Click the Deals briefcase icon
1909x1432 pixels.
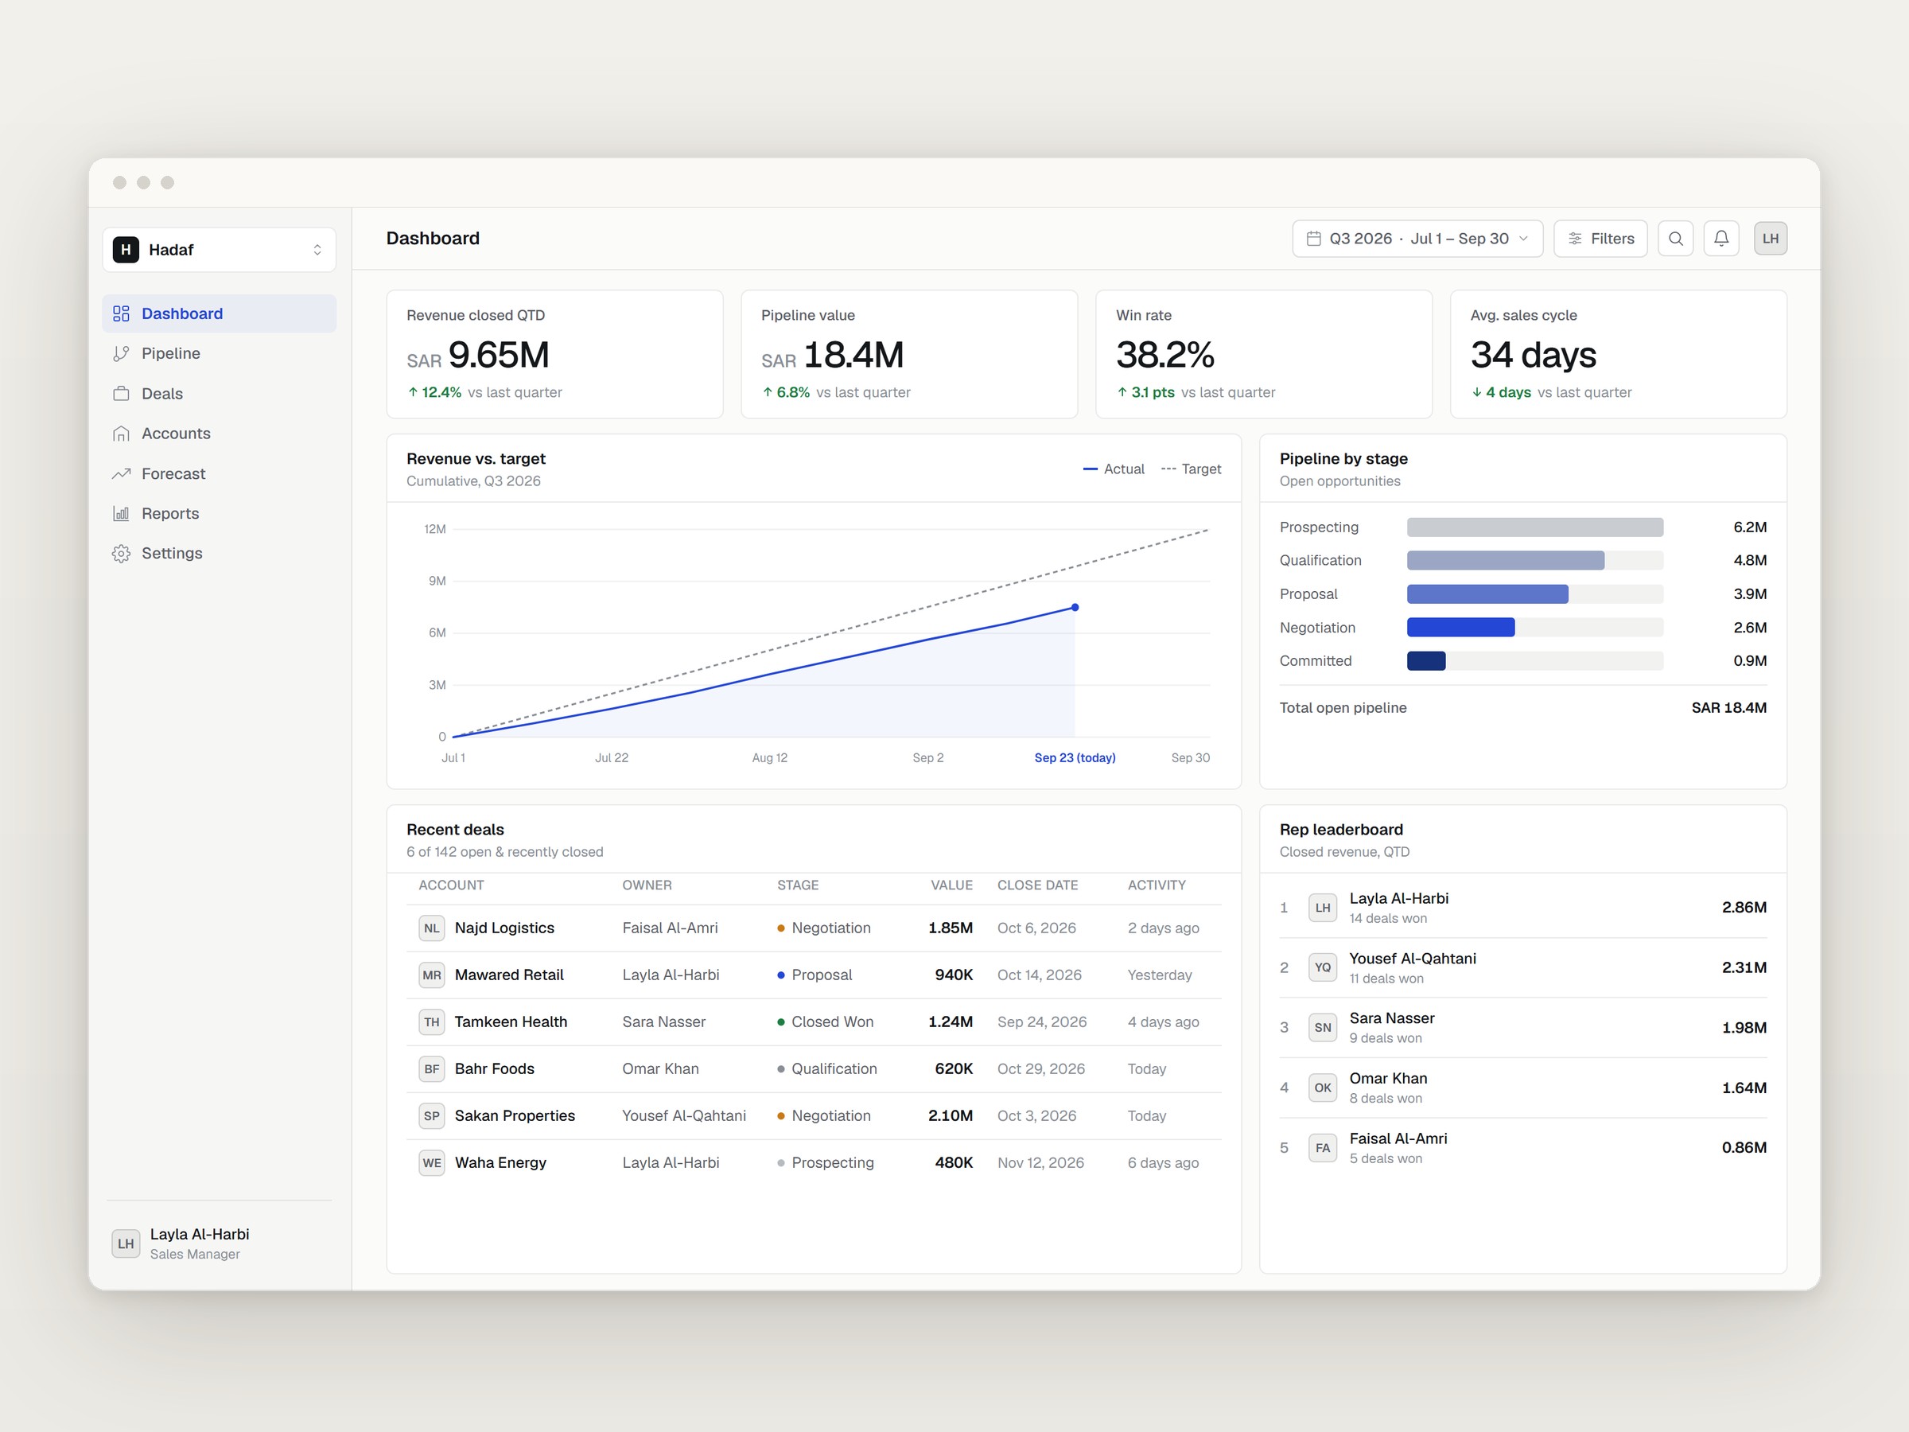coord(122,394)
